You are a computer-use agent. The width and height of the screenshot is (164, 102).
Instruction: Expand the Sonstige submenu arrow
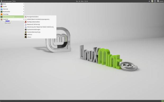[24, 14]
